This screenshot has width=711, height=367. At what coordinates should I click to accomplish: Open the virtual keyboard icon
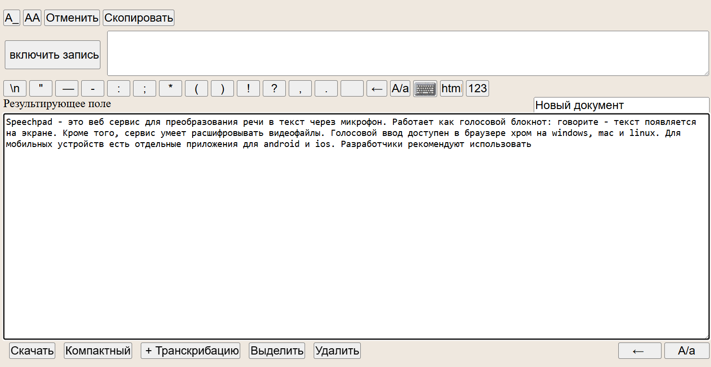pos(425,88)
